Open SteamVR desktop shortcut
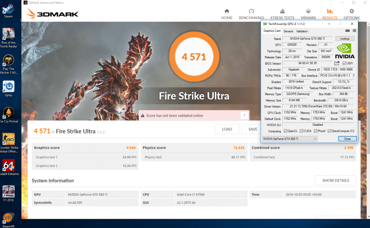 tap(8, 220)
